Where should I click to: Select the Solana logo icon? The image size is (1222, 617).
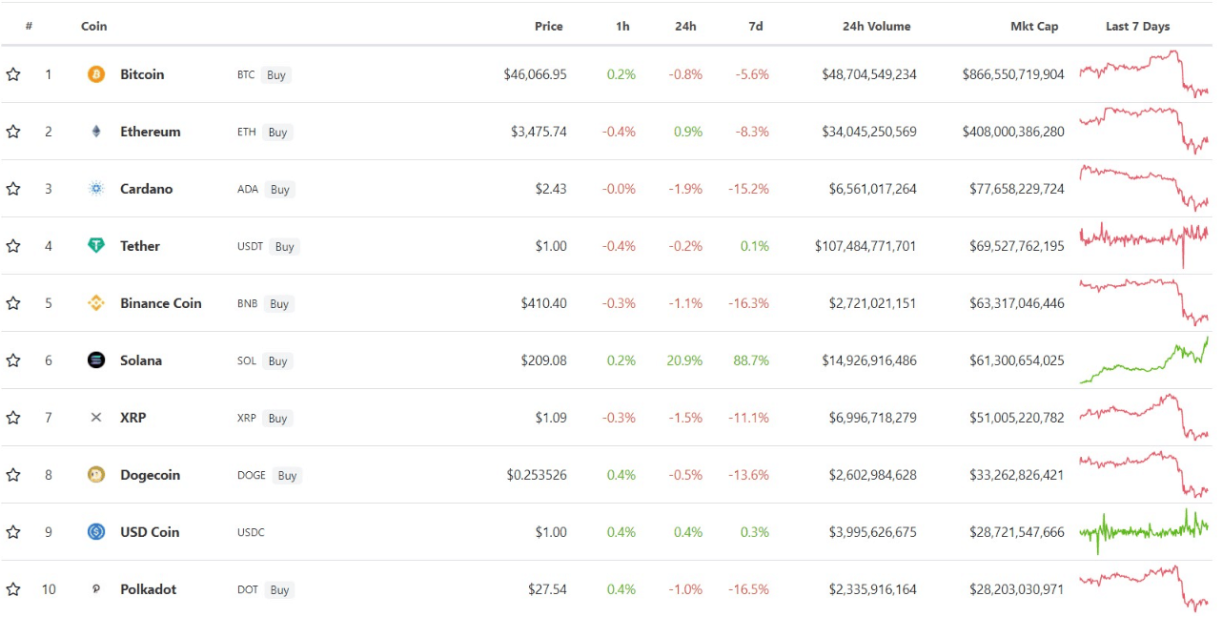pyautogui.click(x=95, y=360)
